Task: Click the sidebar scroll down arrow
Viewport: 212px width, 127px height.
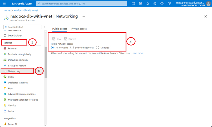Action: (x=46, y=125)
